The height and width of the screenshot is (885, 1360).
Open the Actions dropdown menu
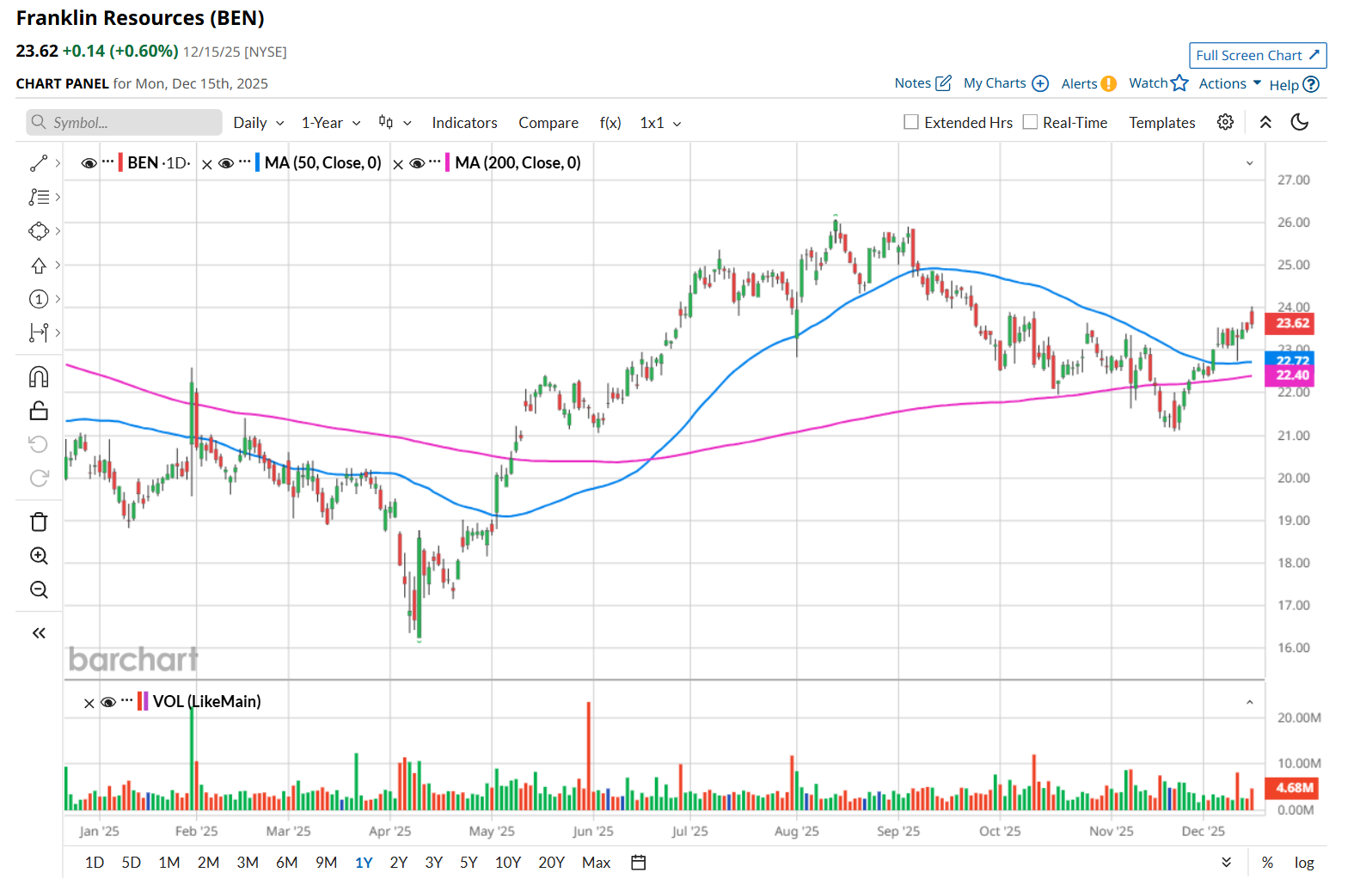coord(1229,83)
